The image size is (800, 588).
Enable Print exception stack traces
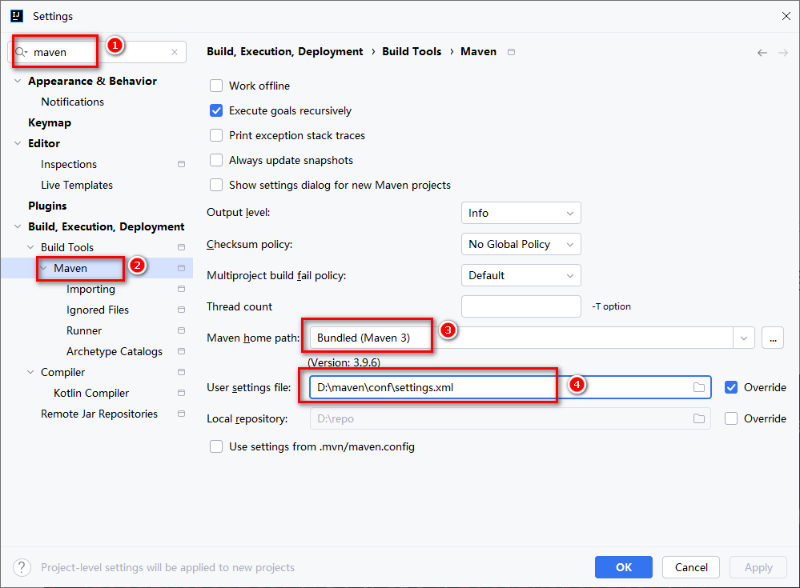click(216, 135)
